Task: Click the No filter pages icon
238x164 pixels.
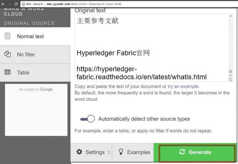Action: pyautogui.click(x=7, y=54)
